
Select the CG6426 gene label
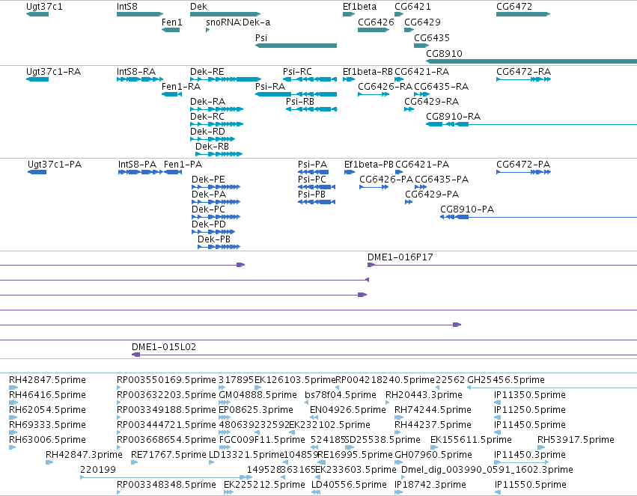pos(376,22)
